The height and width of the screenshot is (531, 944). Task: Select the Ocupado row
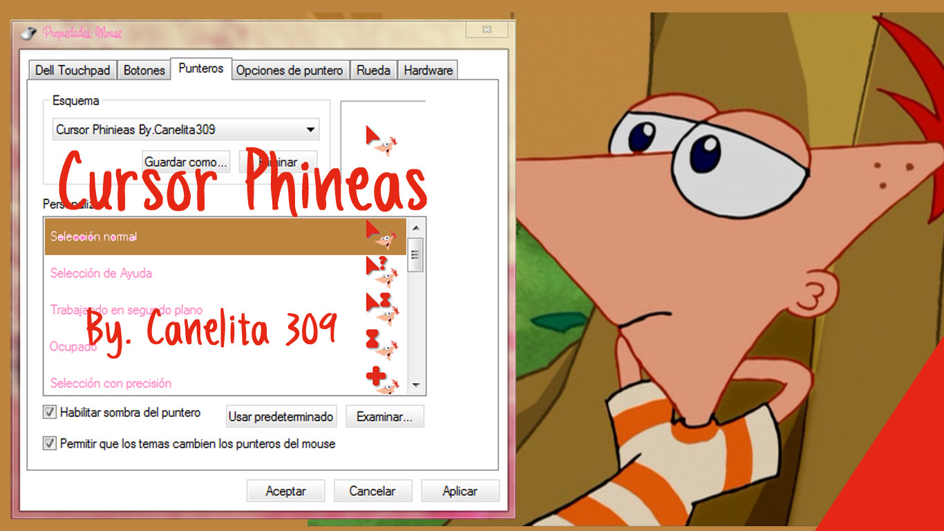pyautogui.click(x=225, y=346)
